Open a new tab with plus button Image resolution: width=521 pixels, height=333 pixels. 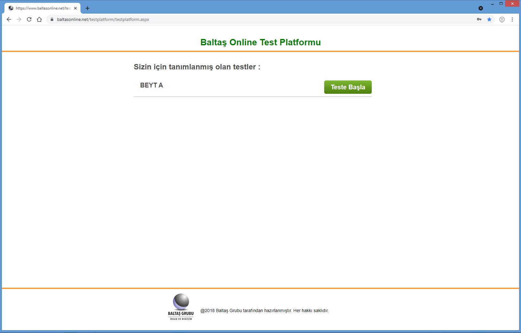tap(87, 8)
